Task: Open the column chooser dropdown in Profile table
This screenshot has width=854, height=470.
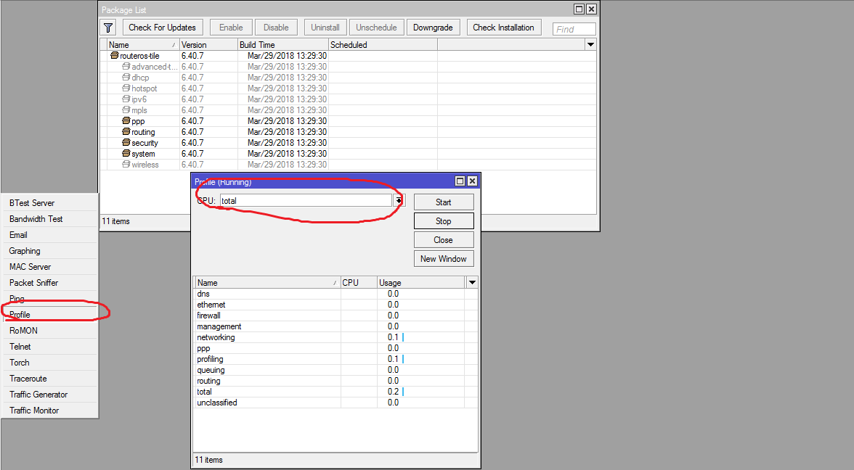Action: (x=472, y=282)
